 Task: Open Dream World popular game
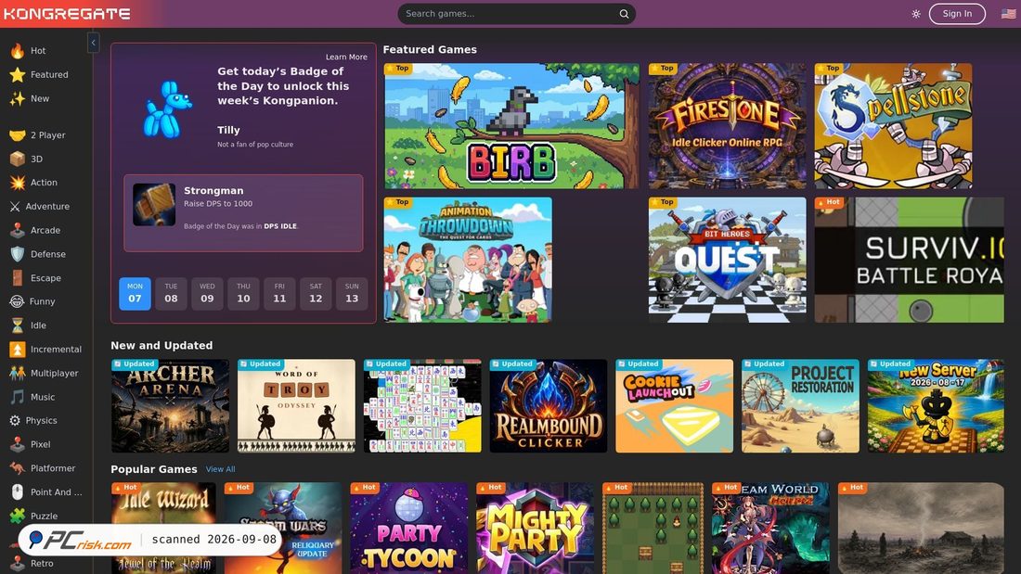(770, 528)
